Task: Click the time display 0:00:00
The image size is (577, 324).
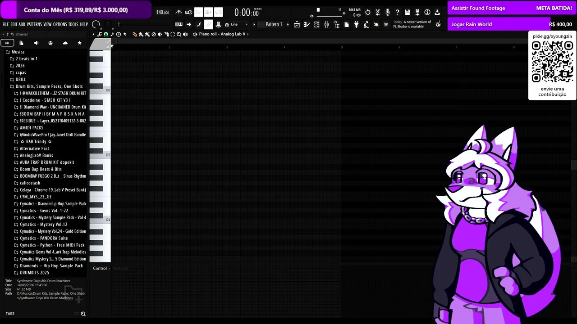Action: click(247, 13)
